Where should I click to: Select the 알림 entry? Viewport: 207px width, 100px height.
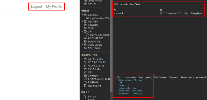click(90, 72)
